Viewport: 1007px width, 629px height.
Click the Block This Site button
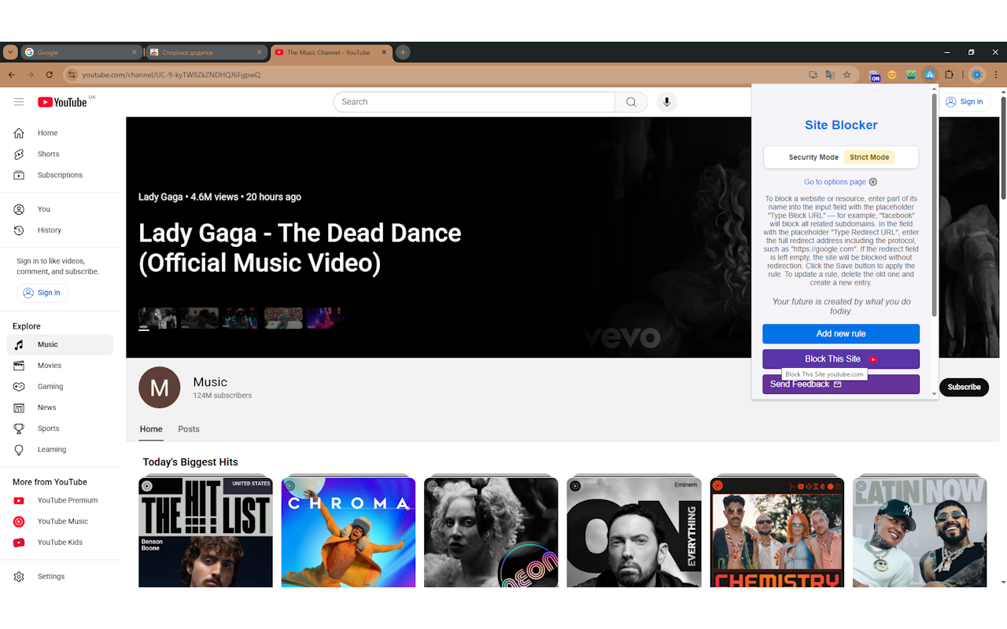click(x=841, y=359)
